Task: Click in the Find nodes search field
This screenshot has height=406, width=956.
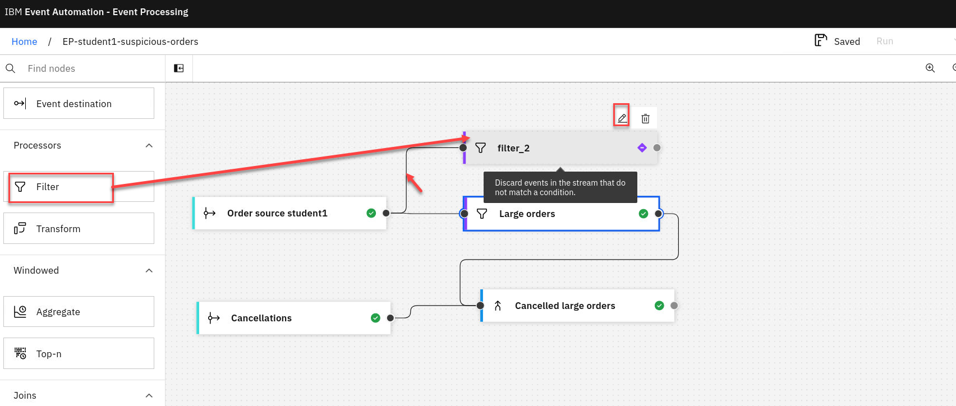Action: point(90,68)
